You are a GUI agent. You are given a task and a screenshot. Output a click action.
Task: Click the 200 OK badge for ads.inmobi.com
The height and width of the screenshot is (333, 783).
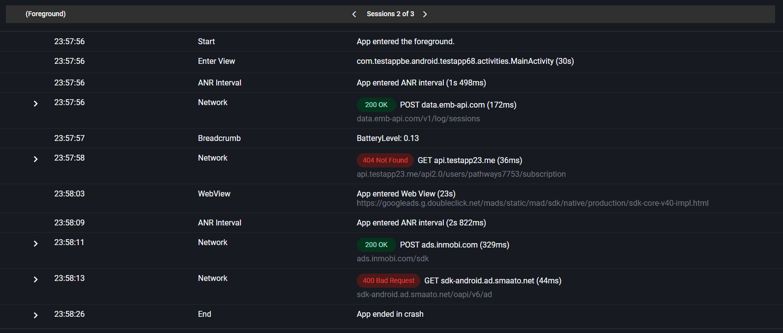tap(376, 245)
